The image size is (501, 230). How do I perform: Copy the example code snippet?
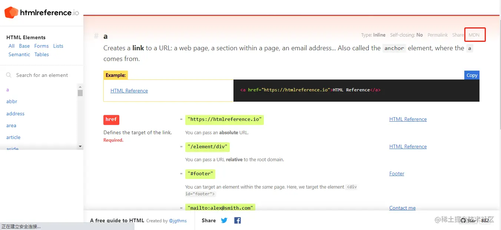(472, 75)
